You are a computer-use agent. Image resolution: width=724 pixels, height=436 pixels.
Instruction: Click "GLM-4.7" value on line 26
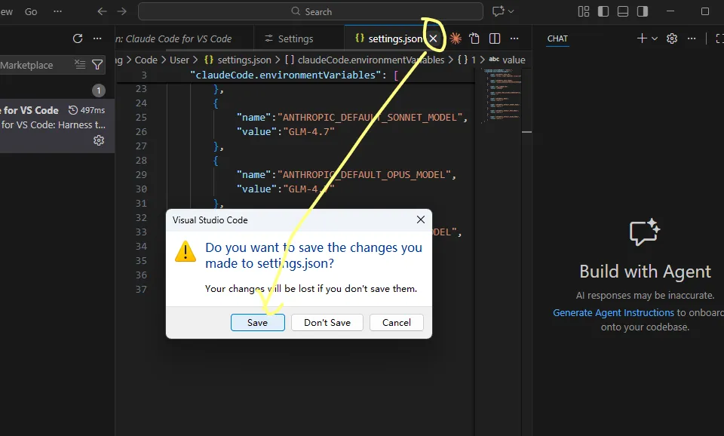pos(308,132)
